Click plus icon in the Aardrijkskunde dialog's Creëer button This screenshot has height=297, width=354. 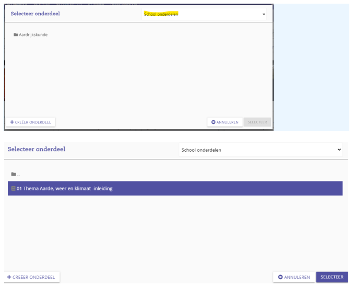[x=12, y=122]
